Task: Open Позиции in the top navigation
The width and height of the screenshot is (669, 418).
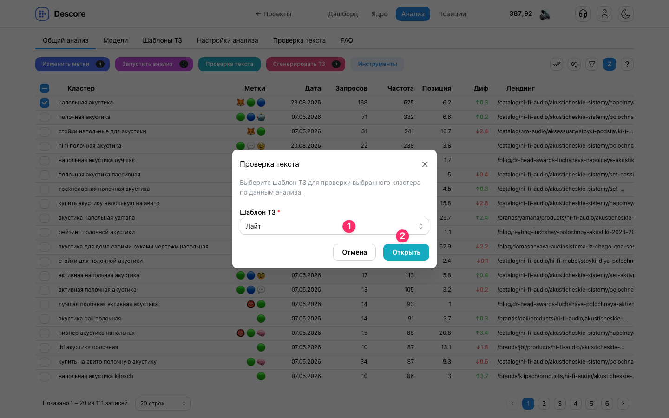Action: 452,14
